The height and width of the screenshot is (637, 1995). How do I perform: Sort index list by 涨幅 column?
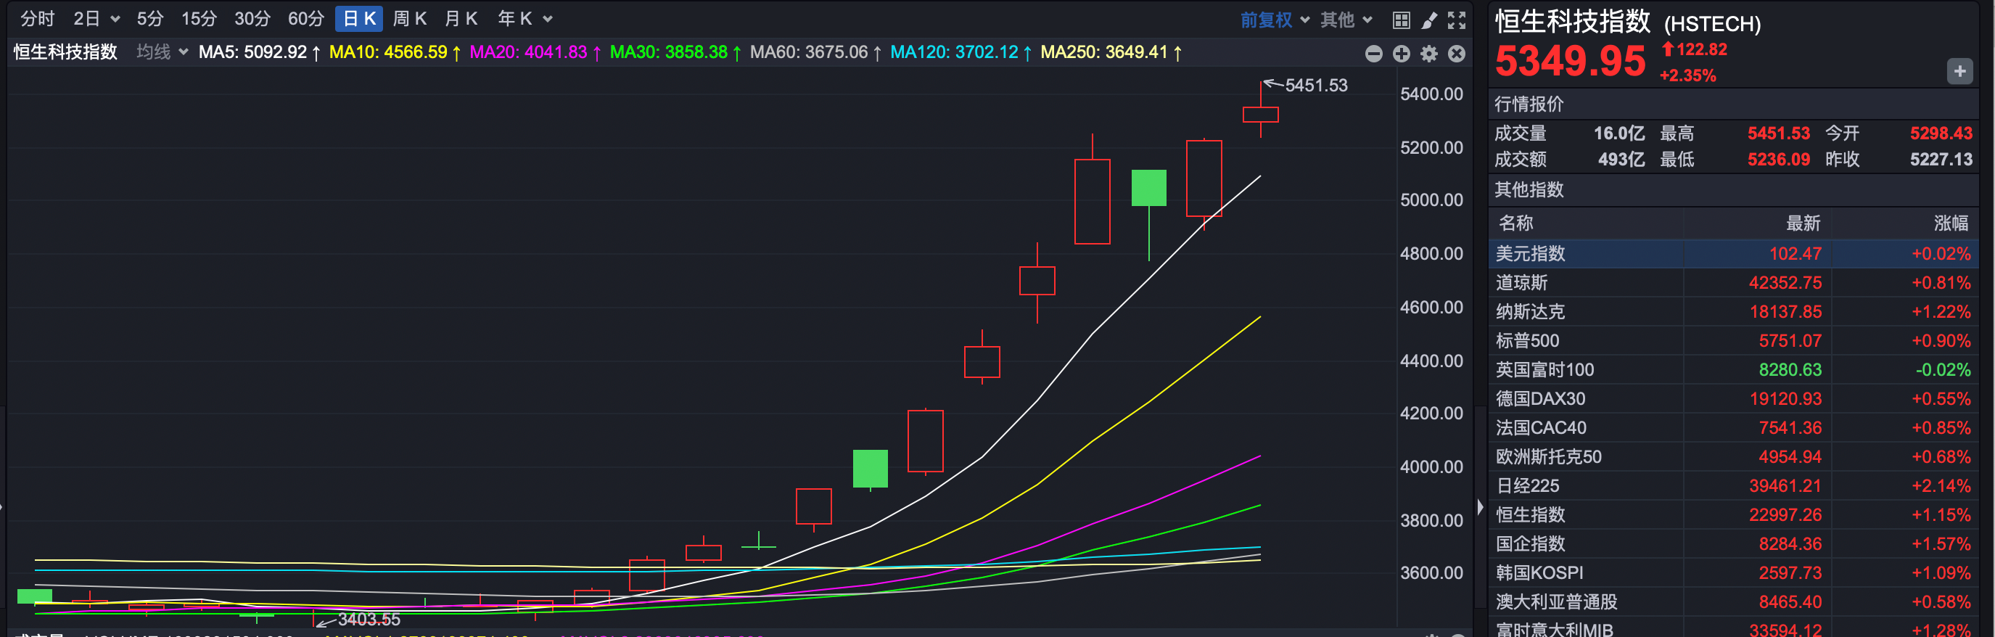pyautogui.click(x=1950, y=223)
